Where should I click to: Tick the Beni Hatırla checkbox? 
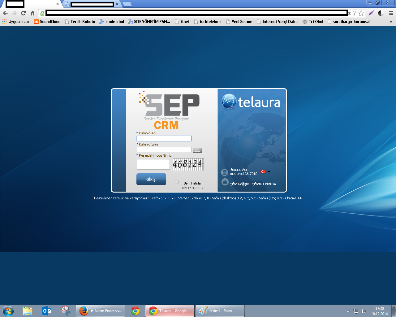pos(177,182)
